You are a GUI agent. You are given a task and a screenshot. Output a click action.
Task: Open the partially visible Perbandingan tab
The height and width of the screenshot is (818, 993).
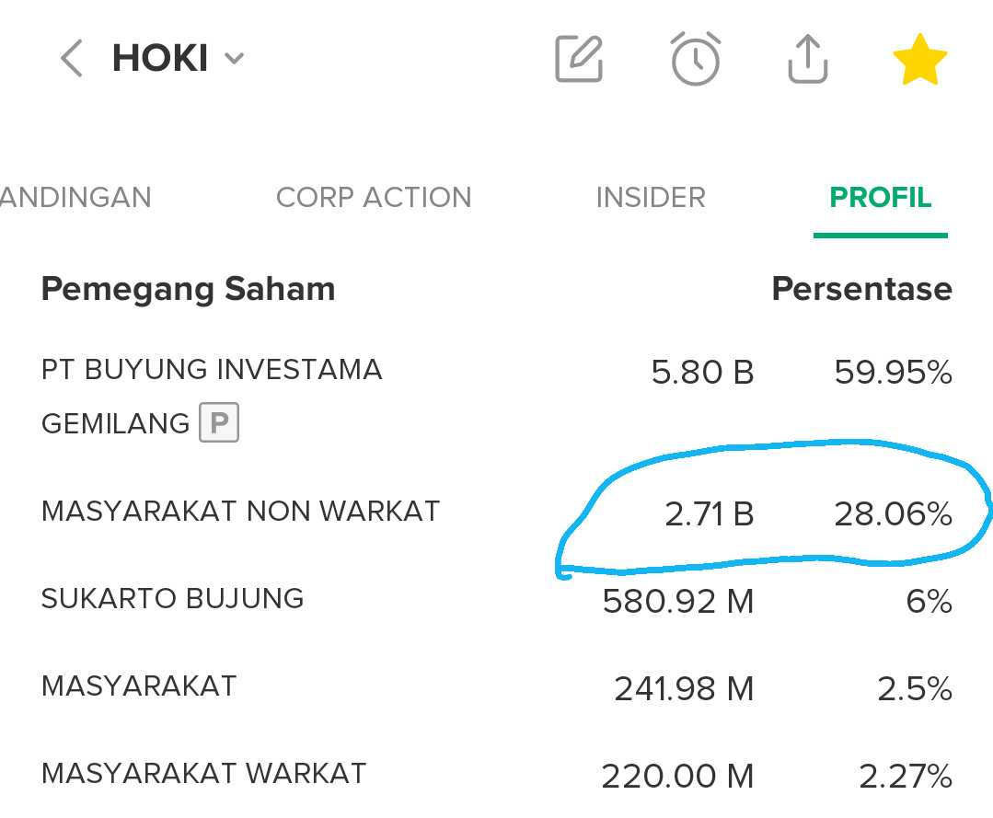[75, 198]
